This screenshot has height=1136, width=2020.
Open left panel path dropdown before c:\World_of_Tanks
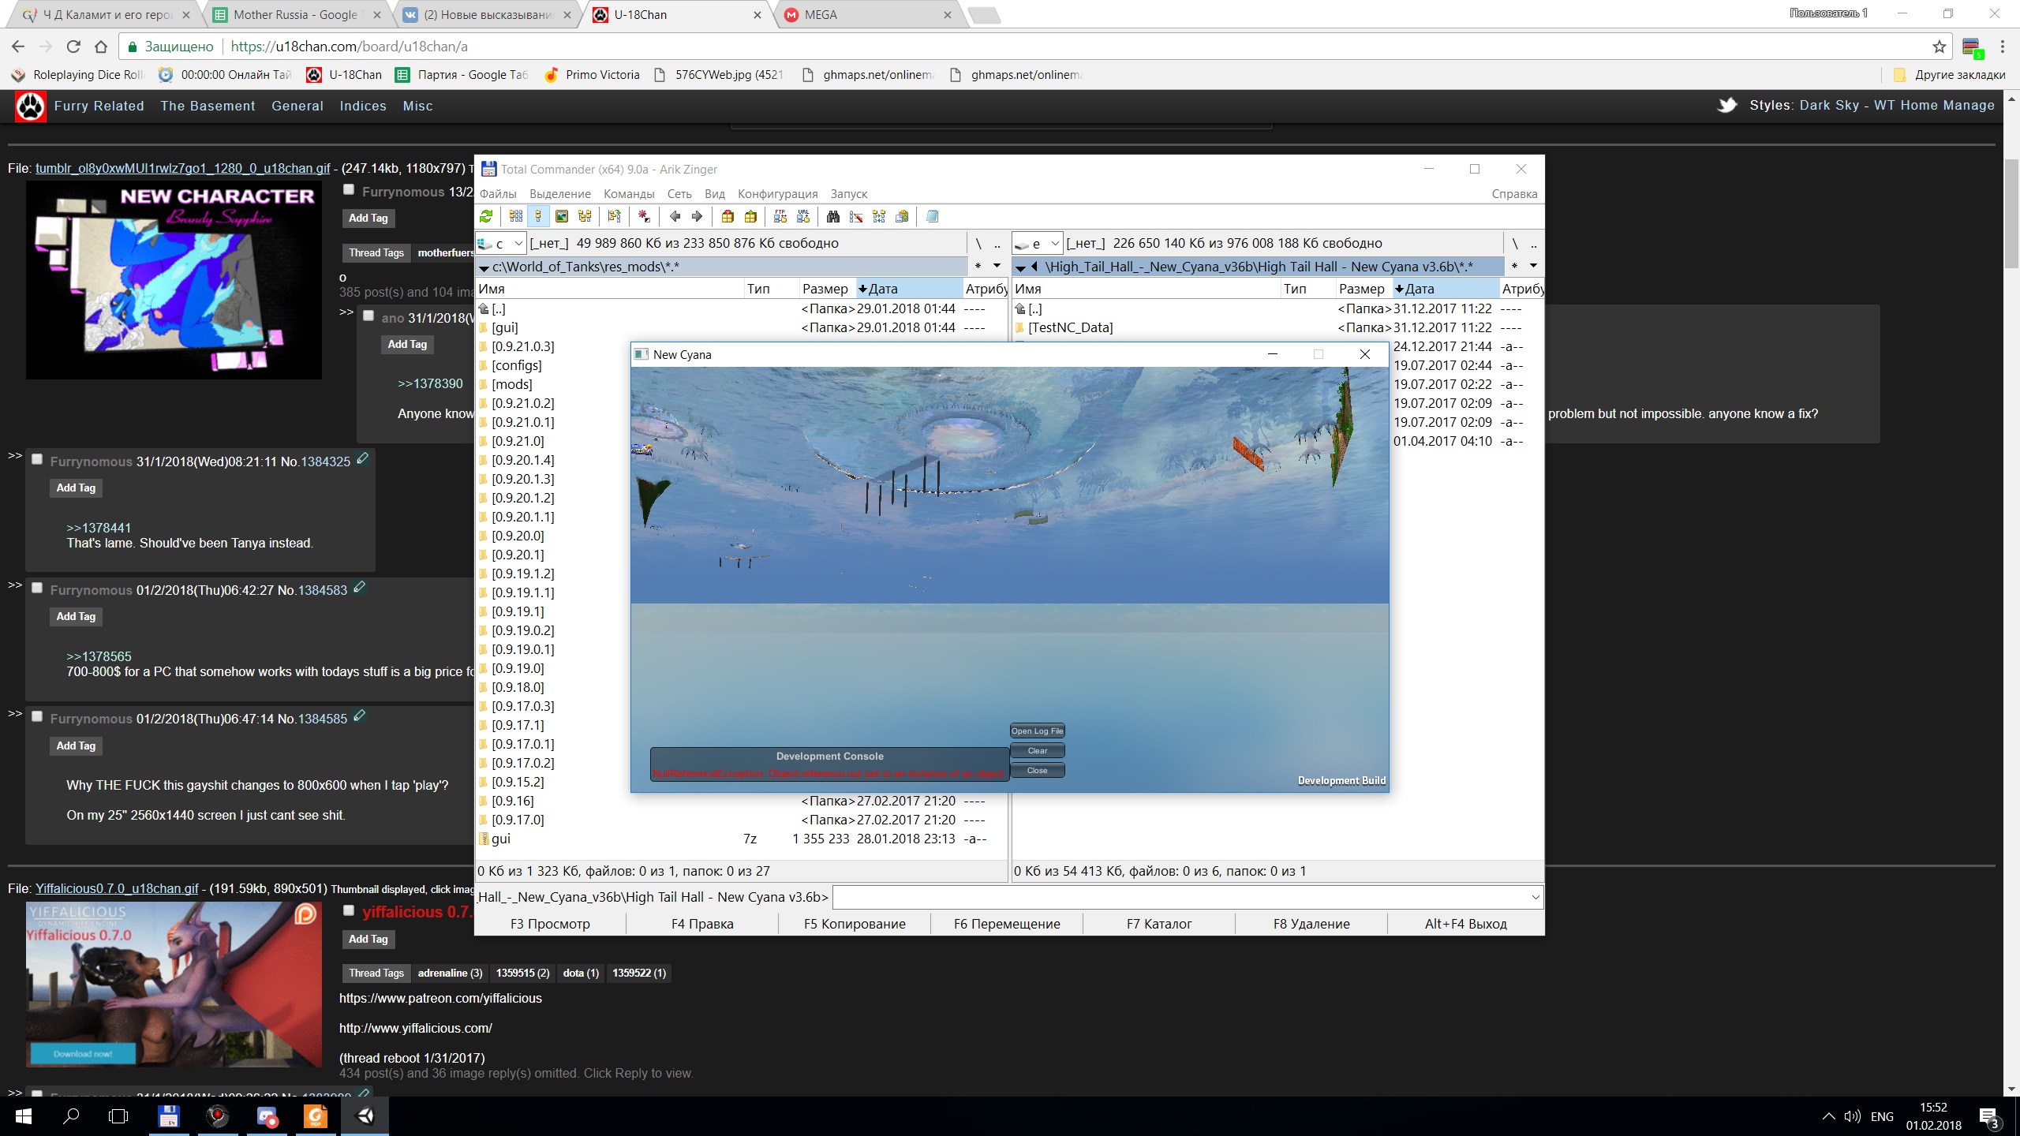tap(484, 267)
